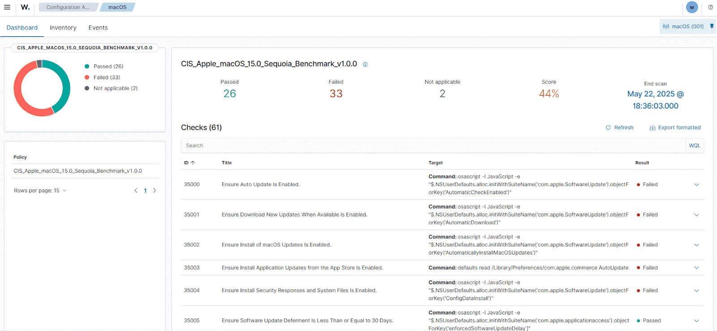
Task: Switch to the Inventory tab
Action: coord(63,28)
